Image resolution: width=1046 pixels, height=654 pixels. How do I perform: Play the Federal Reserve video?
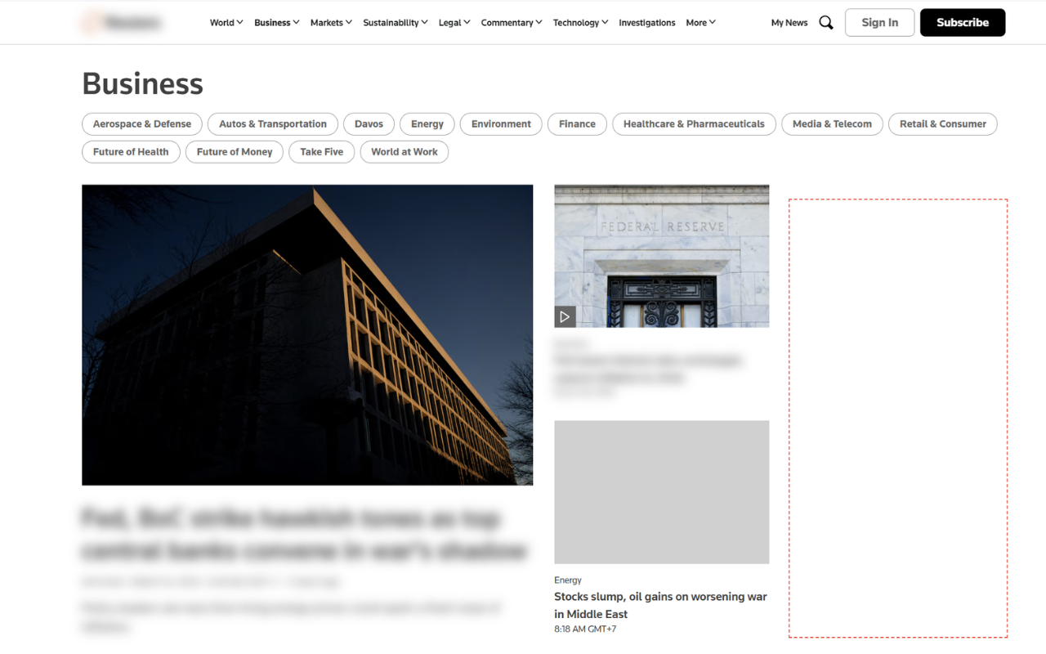click(x=565, y=316)
